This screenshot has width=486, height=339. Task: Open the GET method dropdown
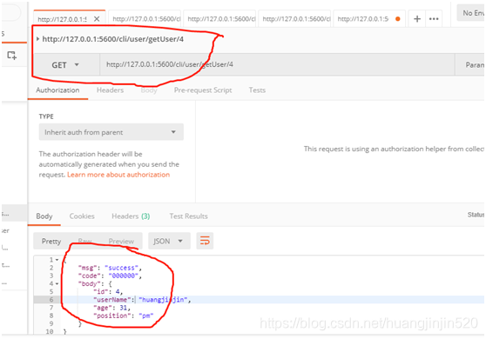(x=65, y=65)
